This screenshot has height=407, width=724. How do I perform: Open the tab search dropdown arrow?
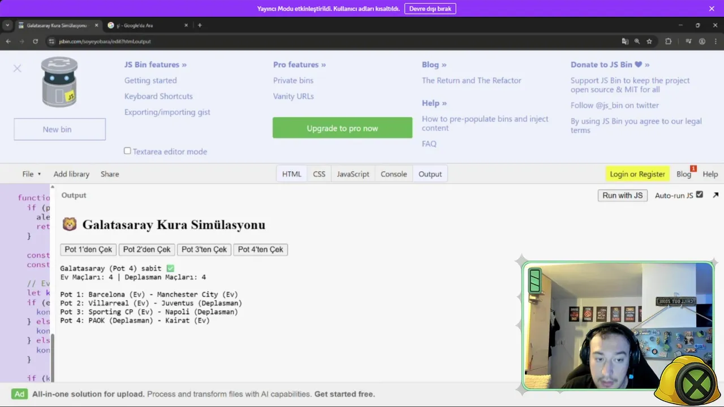pos(7,25)
